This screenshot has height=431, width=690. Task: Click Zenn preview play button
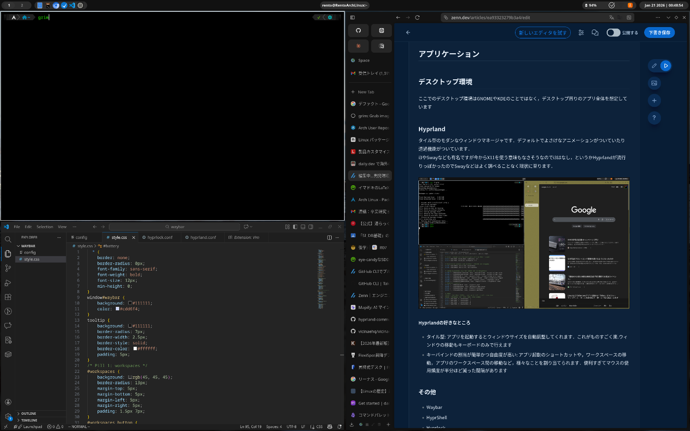(x=666, y=66)
